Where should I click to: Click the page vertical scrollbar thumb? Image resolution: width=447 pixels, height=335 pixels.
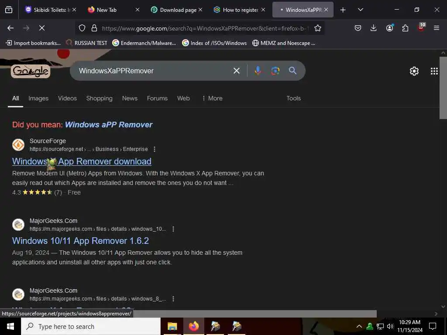click(443, 88)
